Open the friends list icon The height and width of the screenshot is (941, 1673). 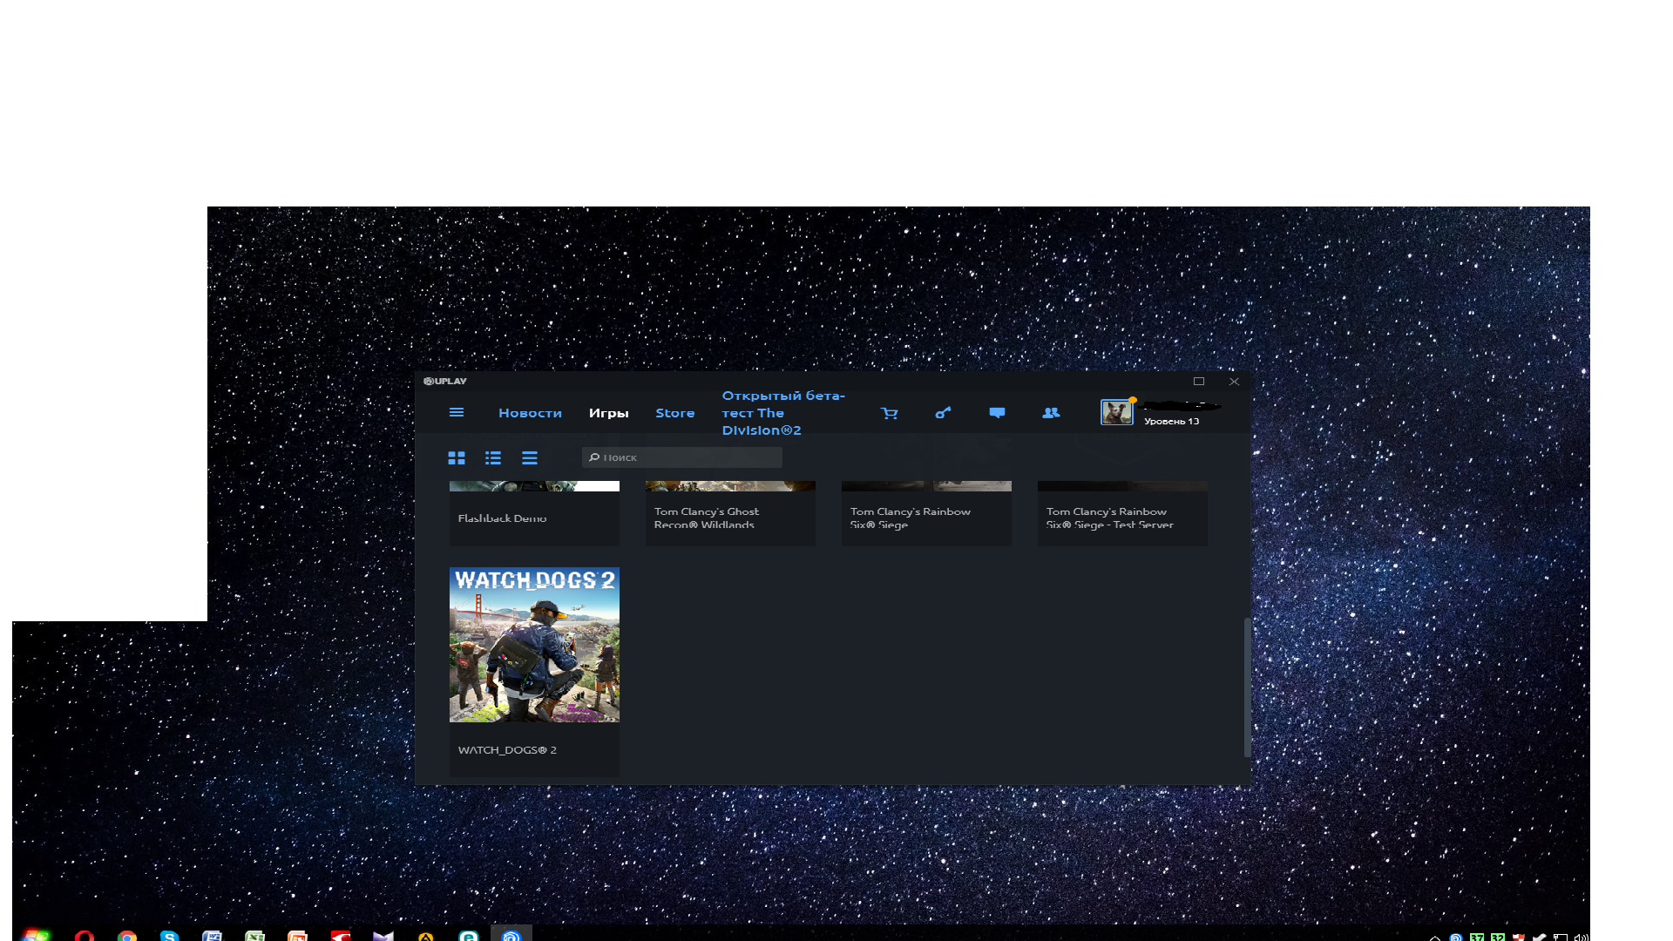tap(1051, 413)
